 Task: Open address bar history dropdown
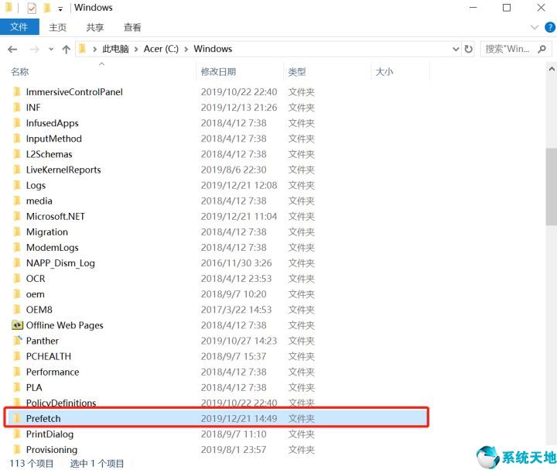coord(456,49)
